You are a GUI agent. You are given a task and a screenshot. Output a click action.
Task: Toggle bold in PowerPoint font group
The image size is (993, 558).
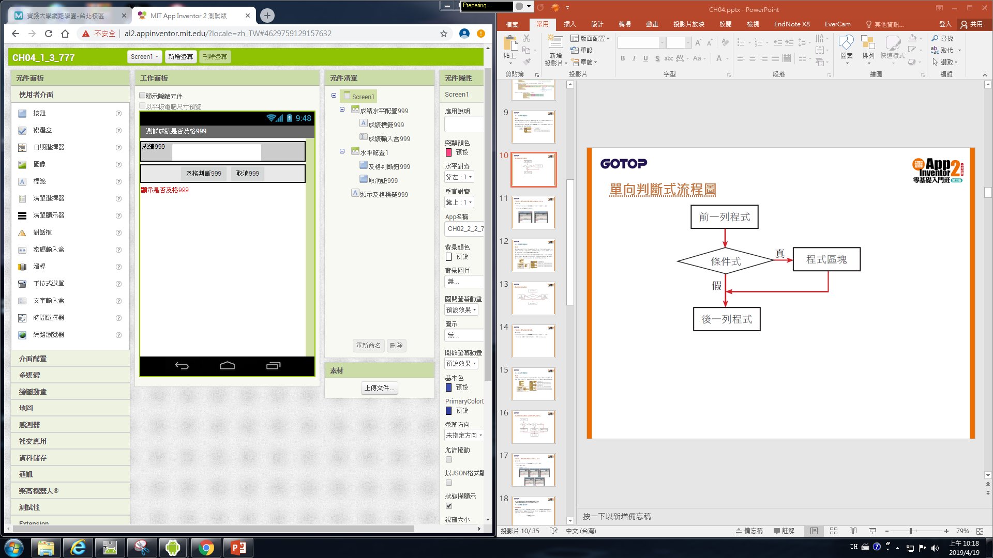pyautogui.click(x=623, y=58)
